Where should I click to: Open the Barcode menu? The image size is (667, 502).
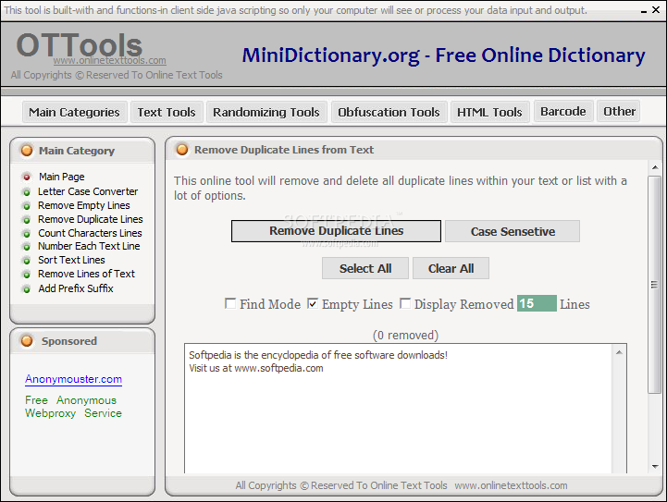pos(563,111)
